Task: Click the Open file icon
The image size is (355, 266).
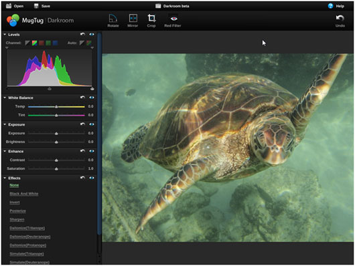Action: click(x=9, y=6)
